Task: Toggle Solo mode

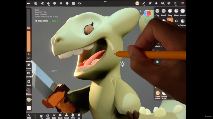Action: point(54,116)
